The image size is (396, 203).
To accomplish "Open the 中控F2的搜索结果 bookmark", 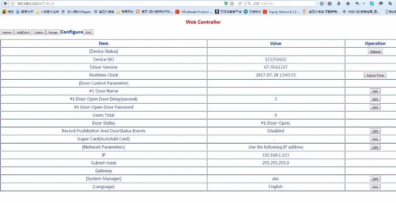I will click(361, 12).
